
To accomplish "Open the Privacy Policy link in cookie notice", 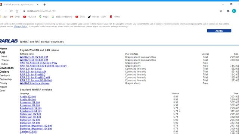I will click(21, 26).
